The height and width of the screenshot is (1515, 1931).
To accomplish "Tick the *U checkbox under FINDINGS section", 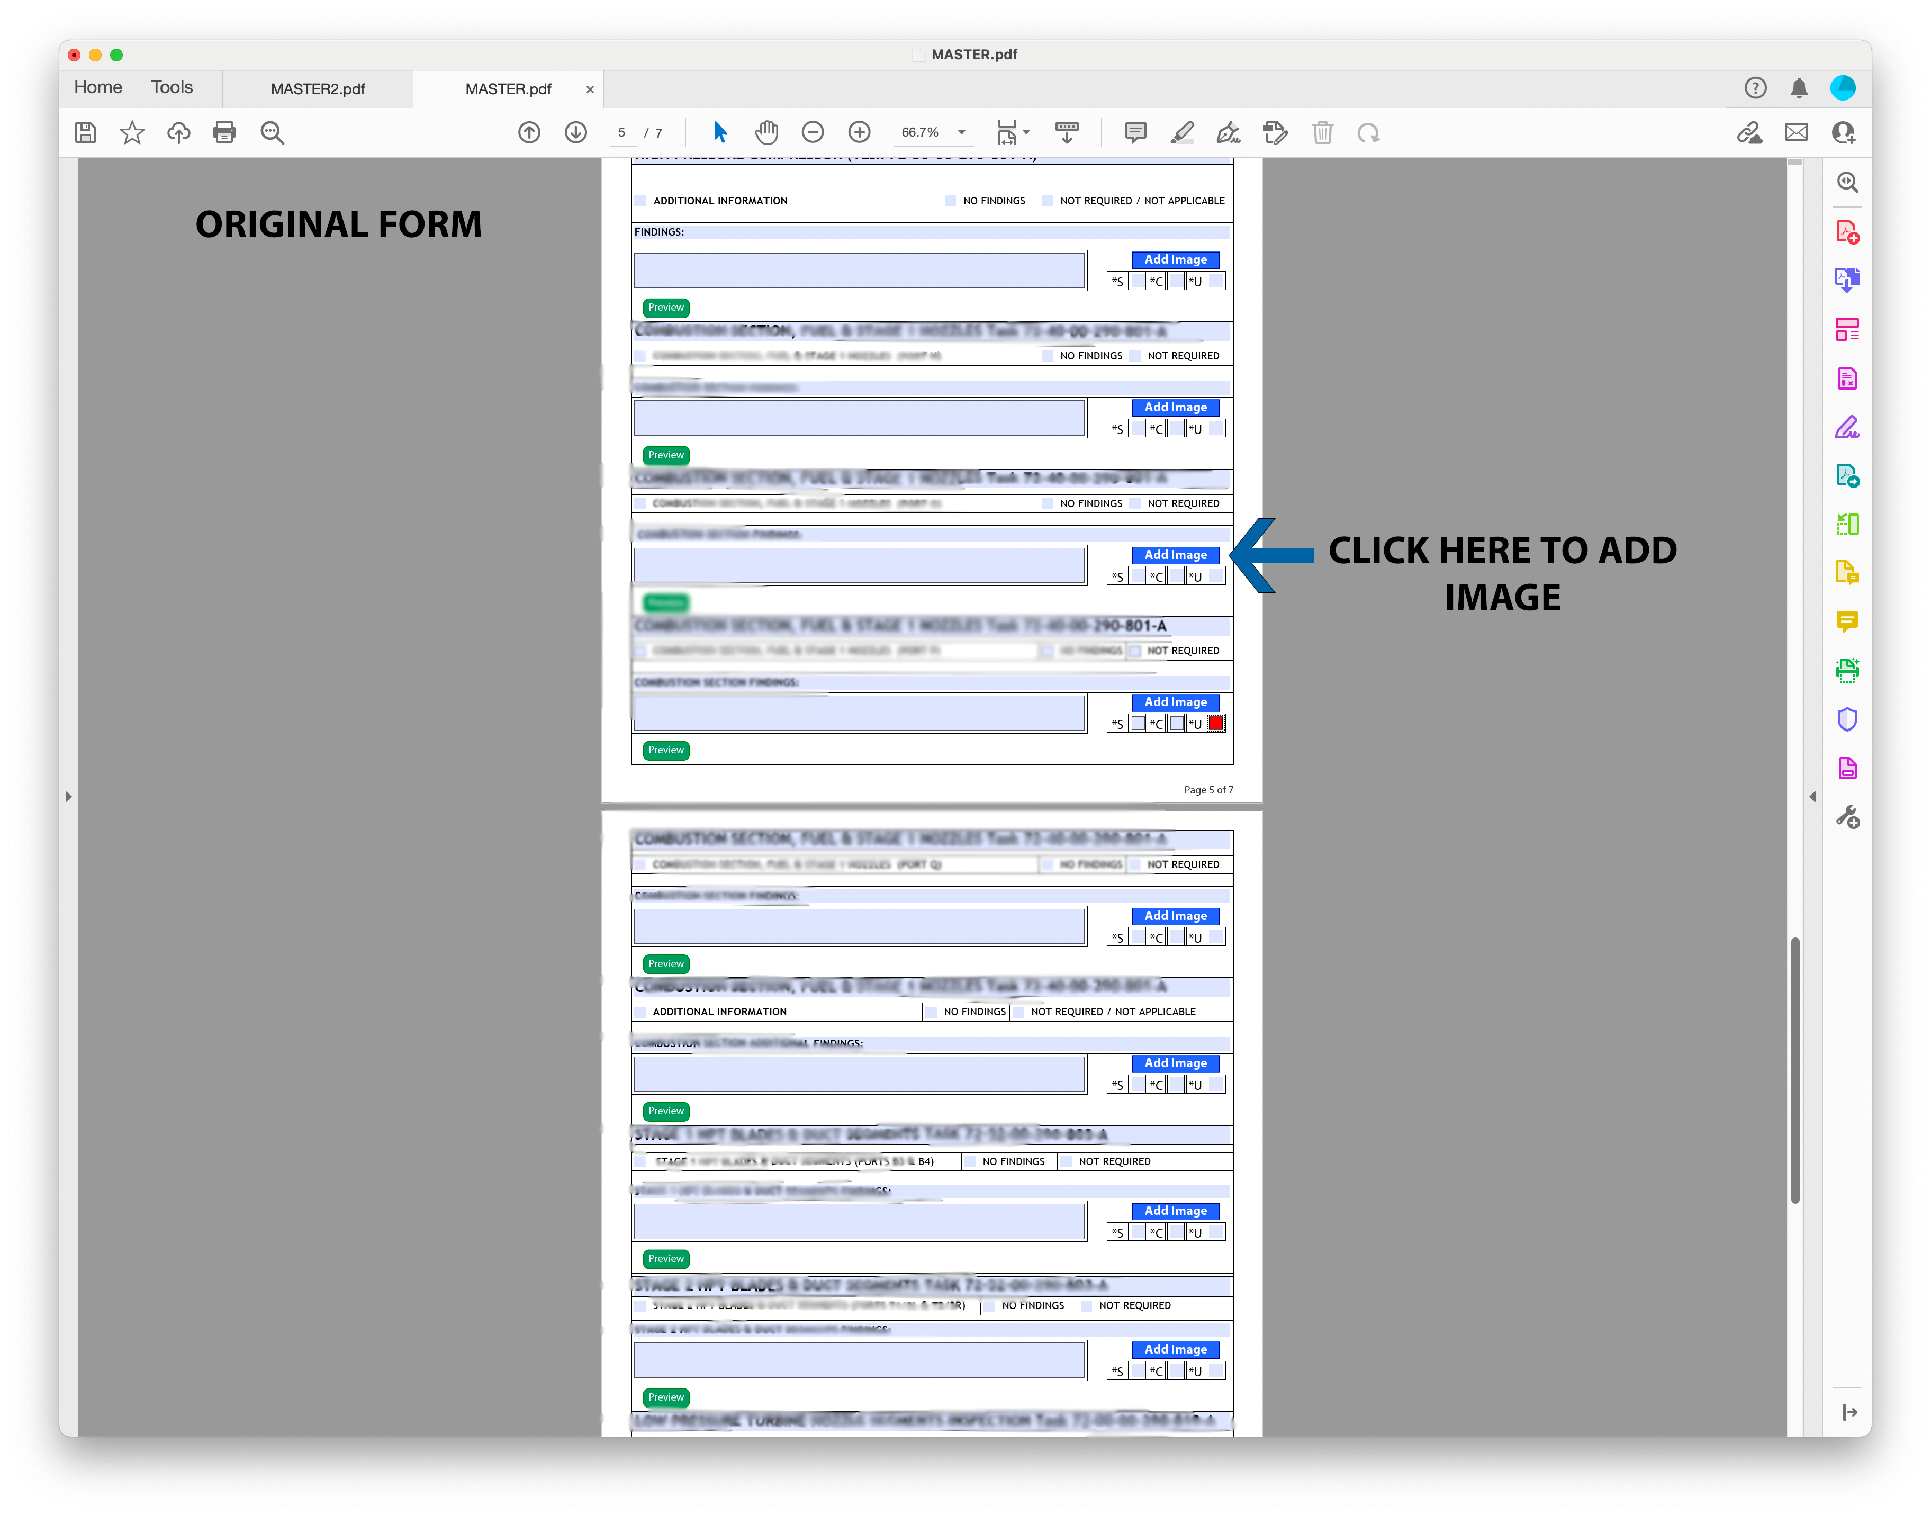I will (1216, 281).
